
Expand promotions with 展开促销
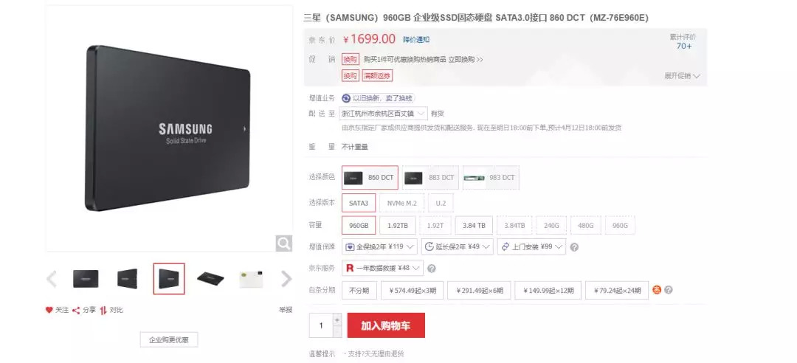click(x=682, y=76)
